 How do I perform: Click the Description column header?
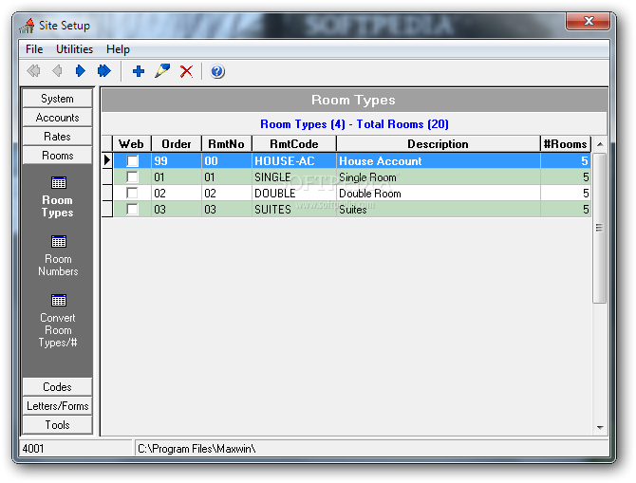(x=438, y=144)
